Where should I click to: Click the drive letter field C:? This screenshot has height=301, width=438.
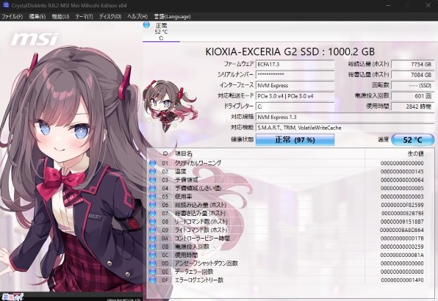pos(295,106)
